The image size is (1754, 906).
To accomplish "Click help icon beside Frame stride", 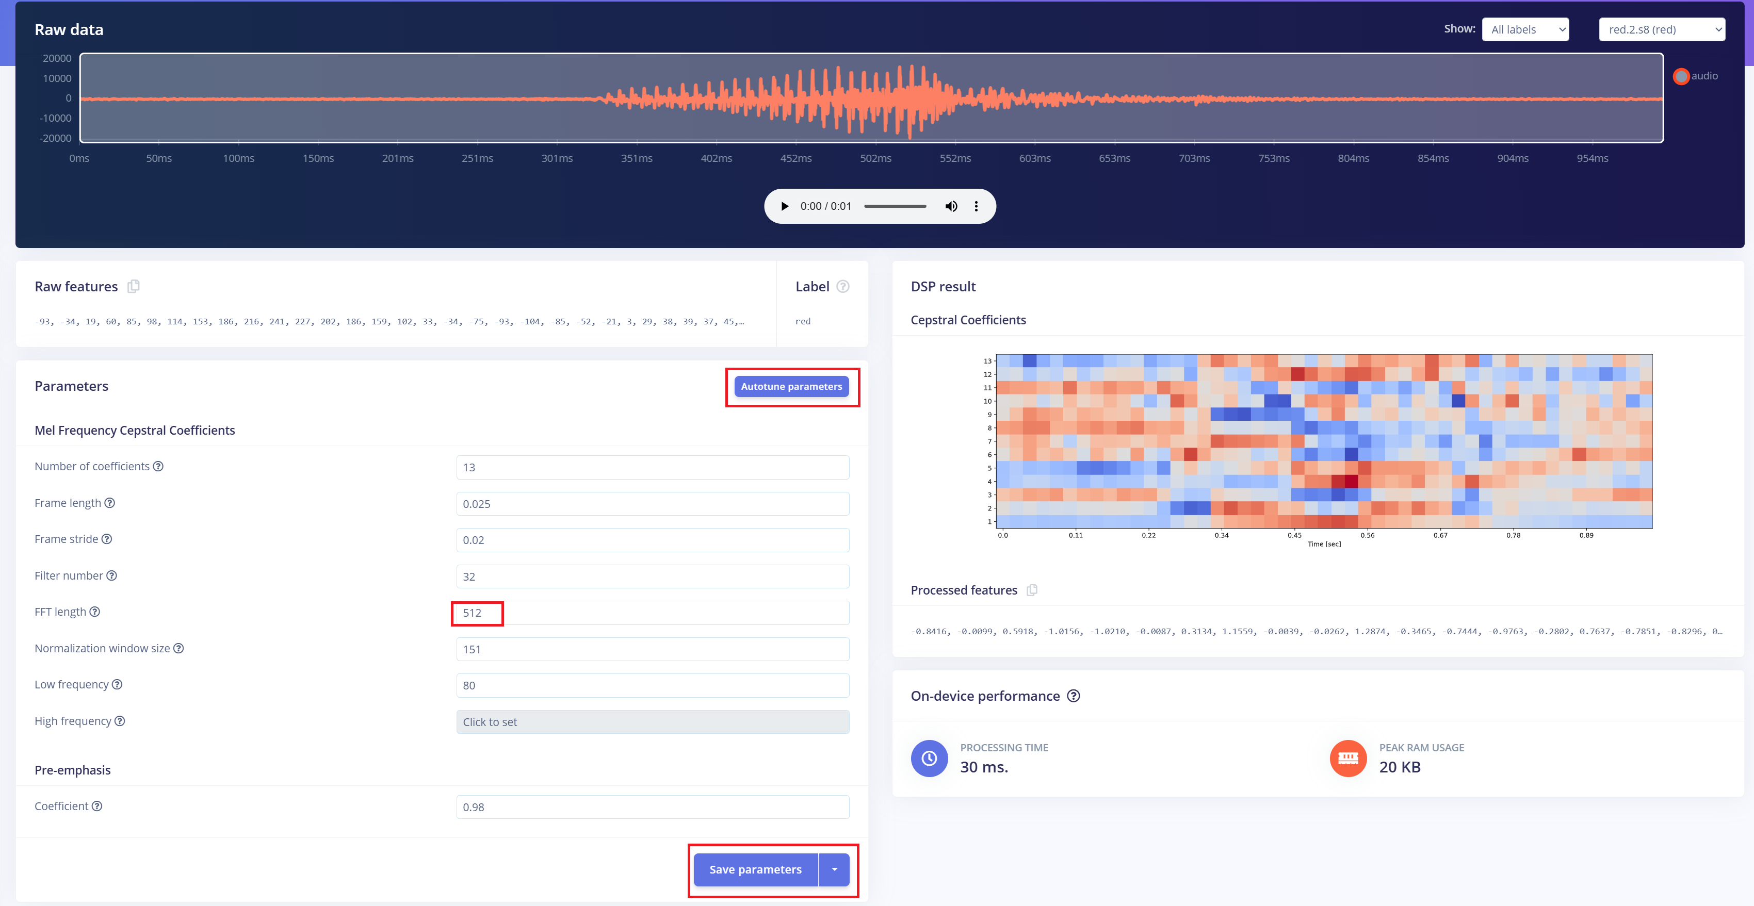I will (107, 539).
